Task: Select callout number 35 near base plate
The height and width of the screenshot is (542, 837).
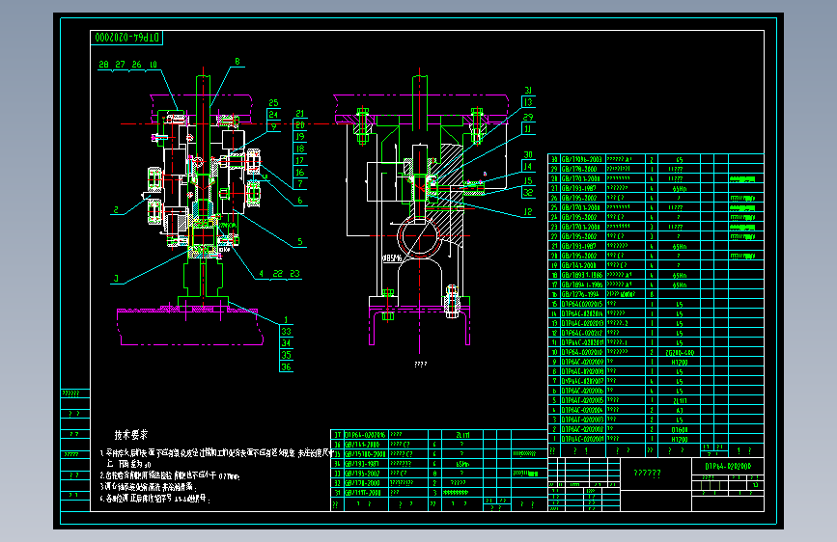Action: coord(286,355)
